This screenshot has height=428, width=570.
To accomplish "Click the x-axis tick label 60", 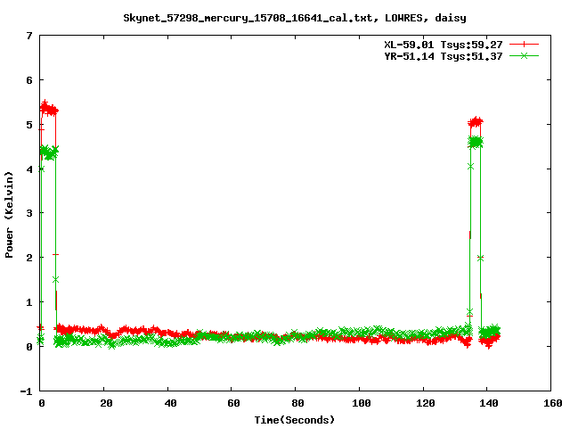I will 233,403.
